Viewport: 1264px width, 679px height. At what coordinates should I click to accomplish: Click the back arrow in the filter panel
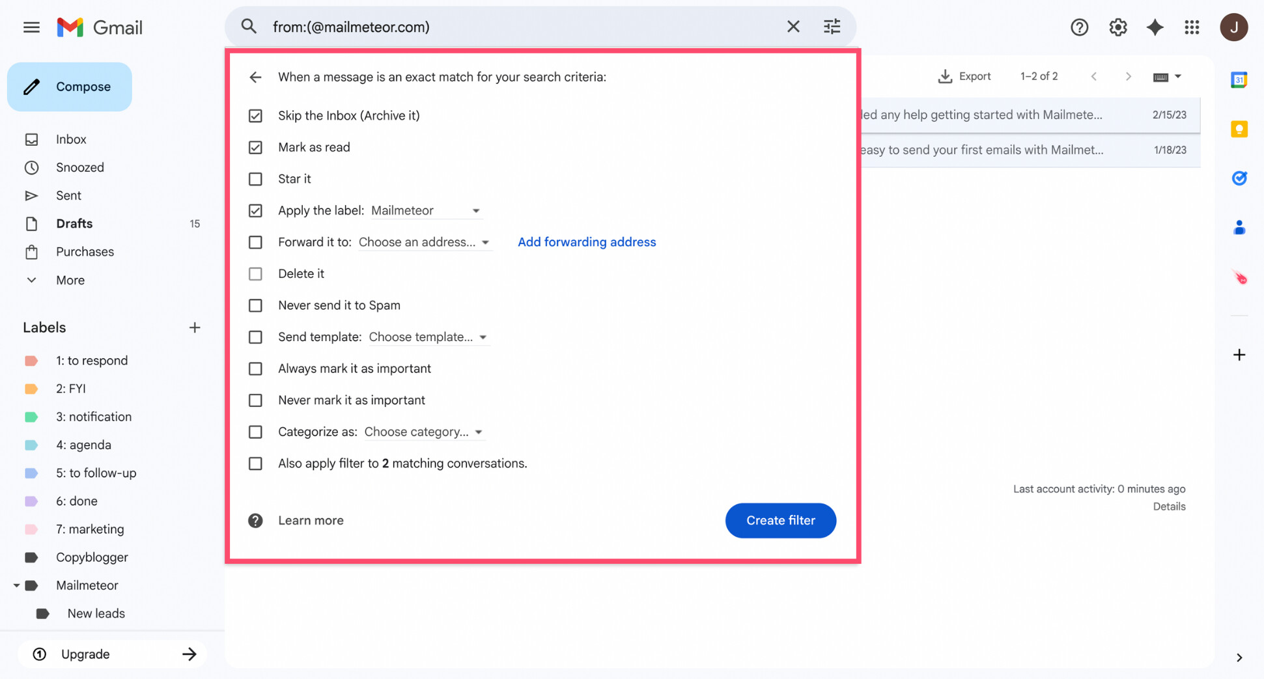tap(255, 77)
